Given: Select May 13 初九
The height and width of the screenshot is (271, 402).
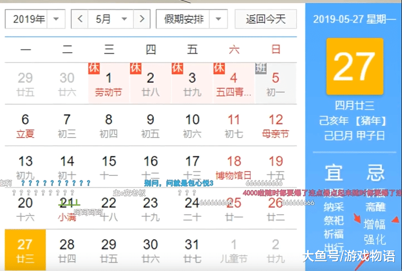Looking at the screenshot, I should coord(26,167).
